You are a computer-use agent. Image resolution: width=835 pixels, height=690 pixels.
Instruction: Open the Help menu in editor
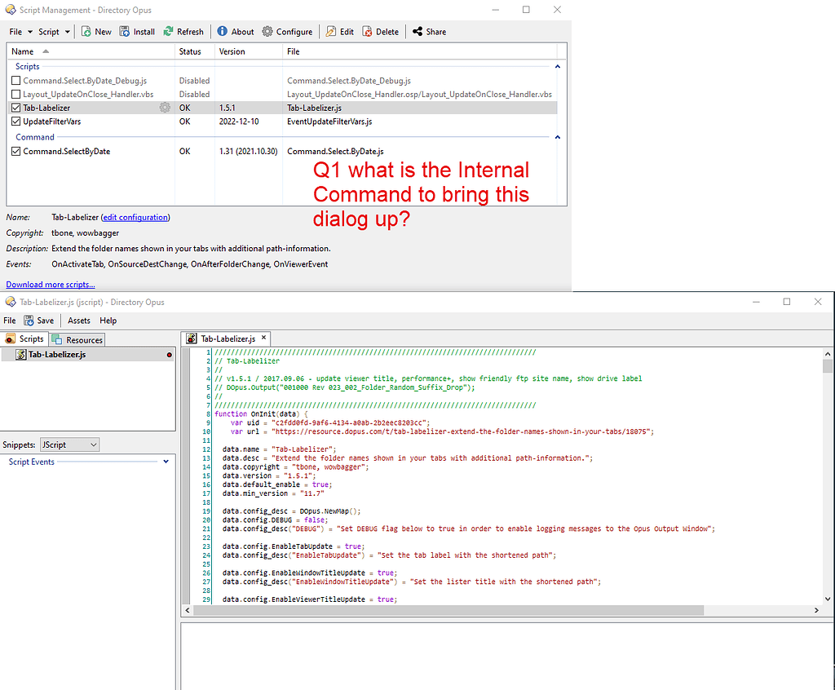tap(108, 321)
